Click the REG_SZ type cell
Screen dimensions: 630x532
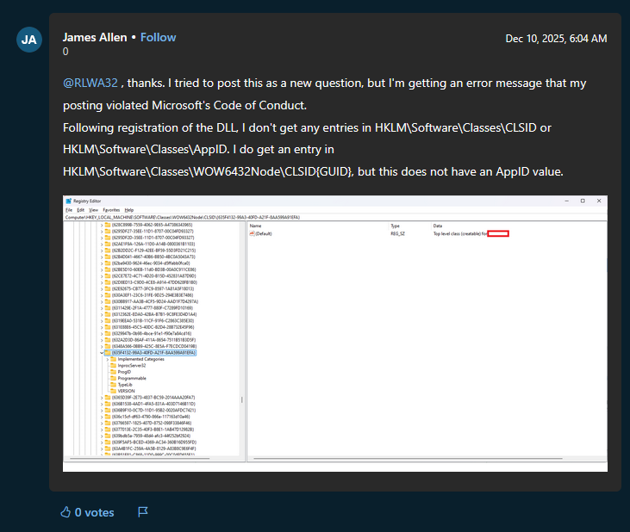tap(398, 233)
